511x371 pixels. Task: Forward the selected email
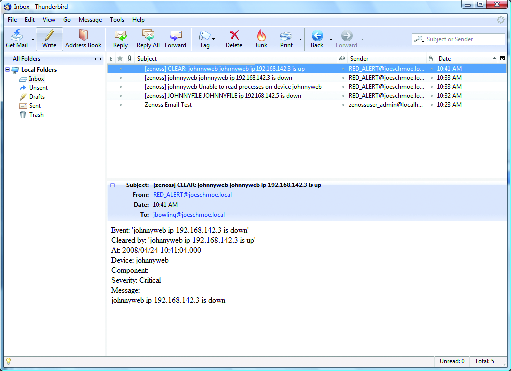coord(175,39)
